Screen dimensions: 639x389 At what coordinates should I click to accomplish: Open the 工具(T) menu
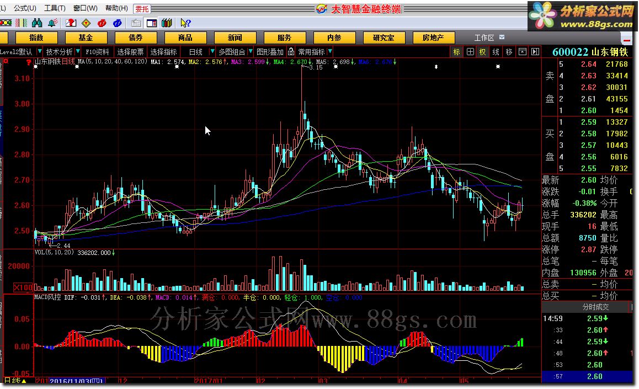click(55, 8)
